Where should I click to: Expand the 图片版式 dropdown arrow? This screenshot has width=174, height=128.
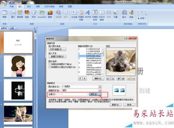click(100, 87)
